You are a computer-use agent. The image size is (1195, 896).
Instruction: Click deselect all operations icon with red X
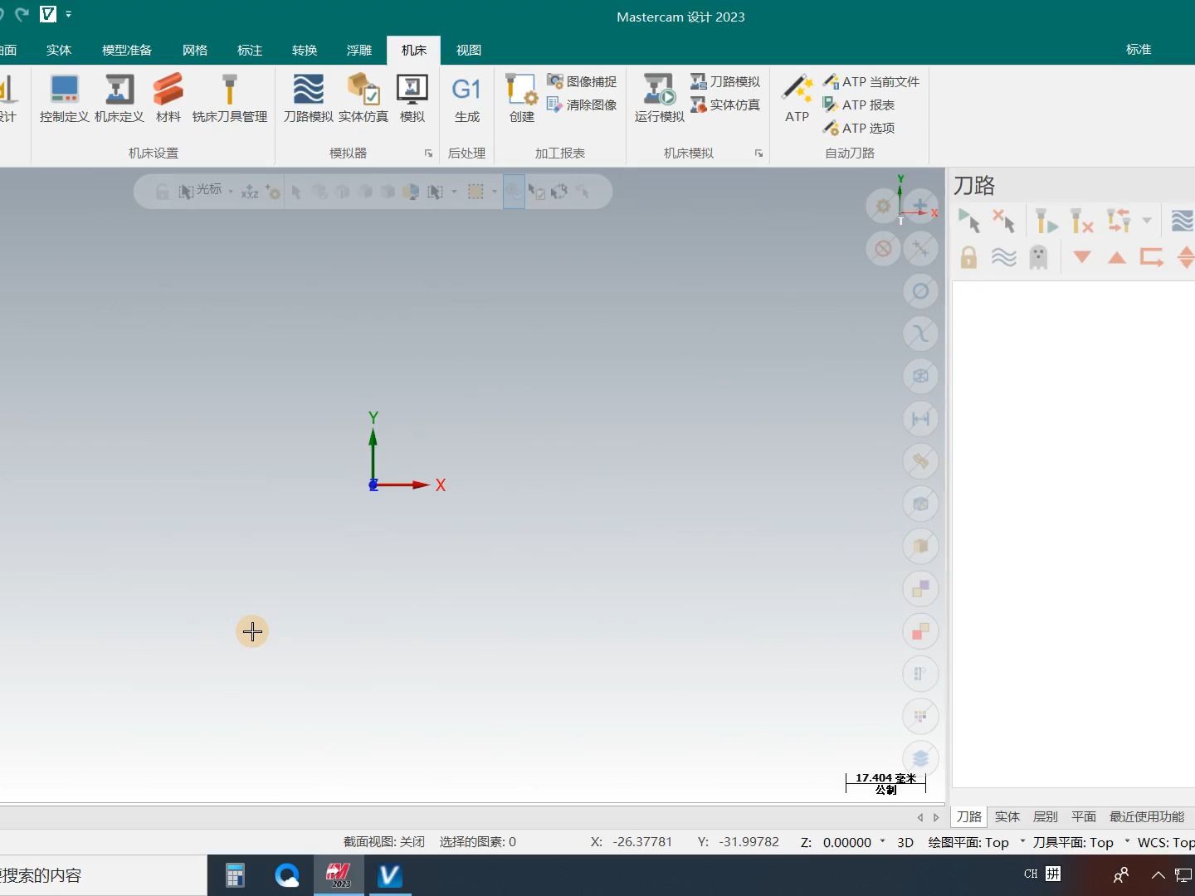[1003, 221]
